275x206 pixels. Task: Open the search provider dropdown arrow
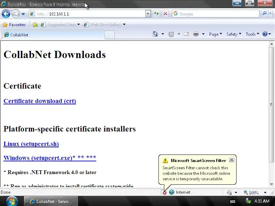click(270, 13)
